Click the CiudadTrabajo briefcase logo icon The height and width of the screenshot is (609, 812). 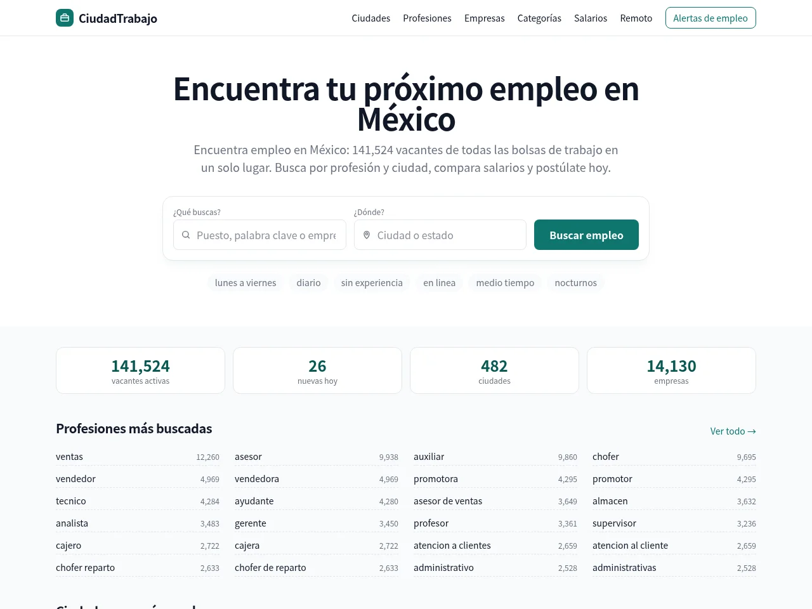click(x=65, y=18)
